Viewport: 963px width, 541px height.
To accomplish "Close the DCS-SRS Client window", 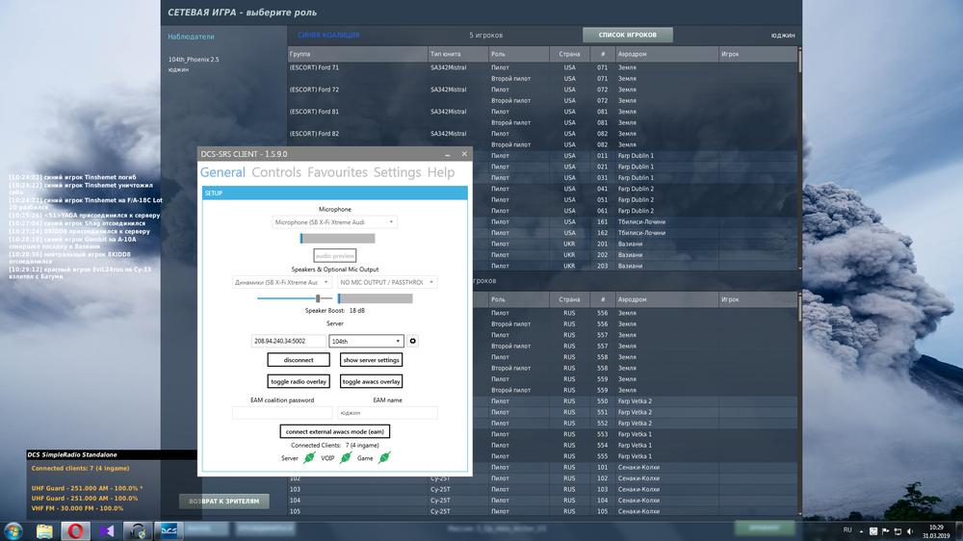I will click(464, 154).
